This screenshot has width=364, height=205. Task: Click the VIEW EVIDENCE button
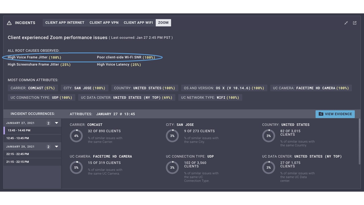[x=335, y=114]
